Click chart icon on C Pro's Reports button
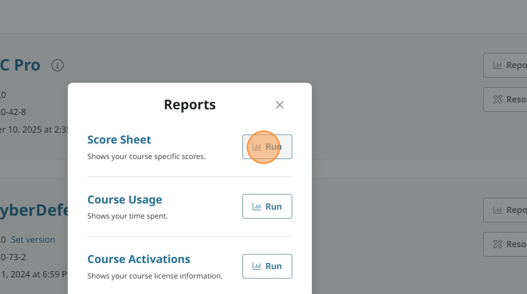 497,65
